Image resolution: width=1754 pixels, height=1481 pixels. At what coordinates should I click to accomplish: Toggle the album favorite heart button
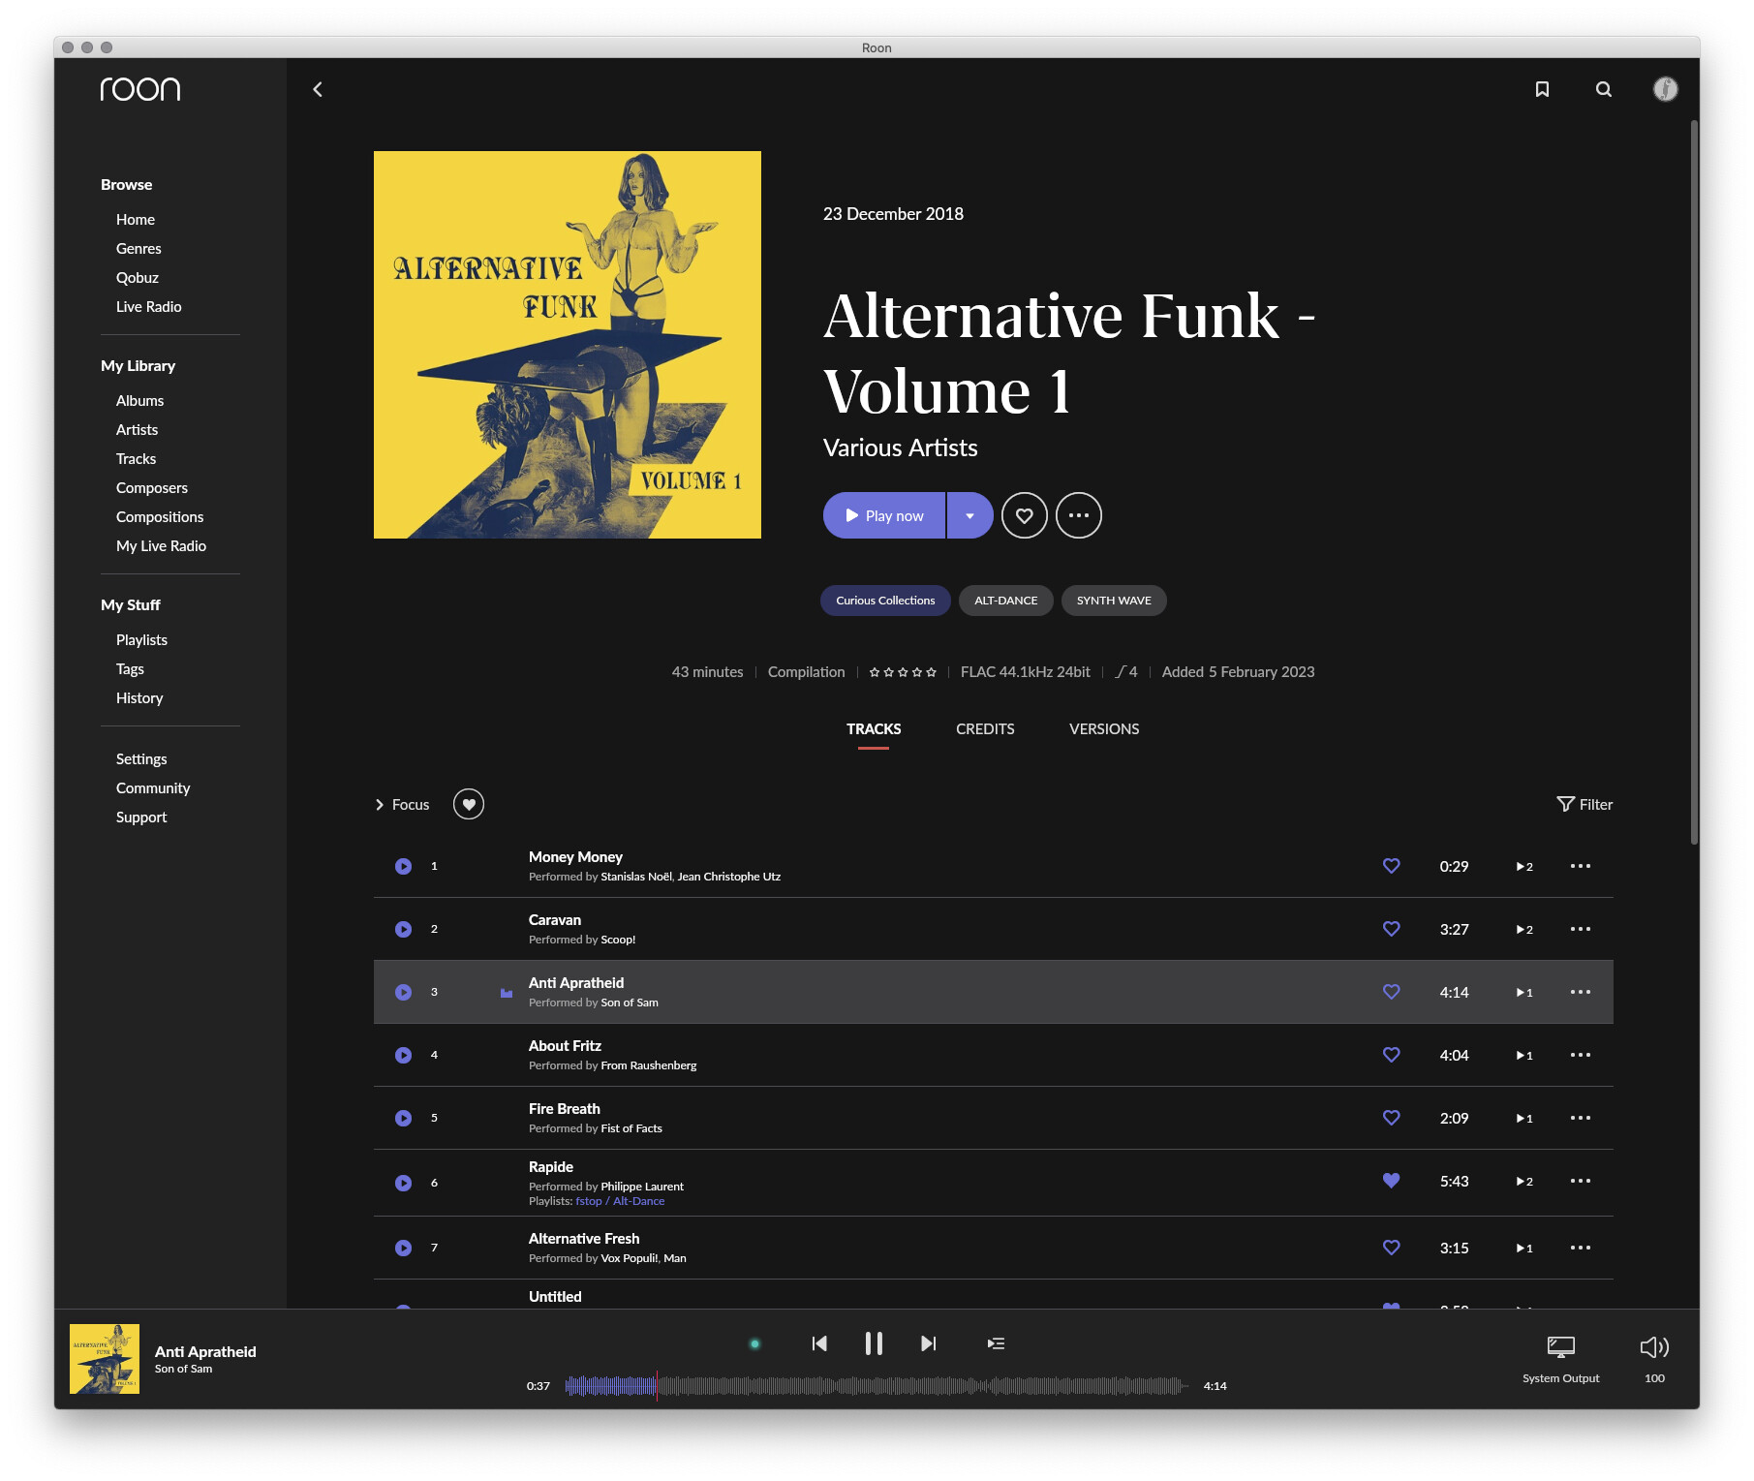[1024, 515]
